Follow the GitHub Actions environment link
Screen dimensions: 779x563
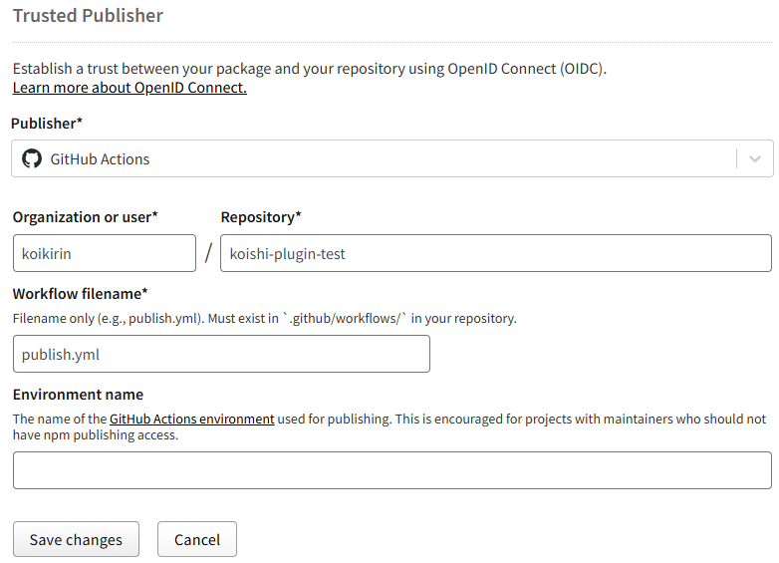[x=191, y=420]
